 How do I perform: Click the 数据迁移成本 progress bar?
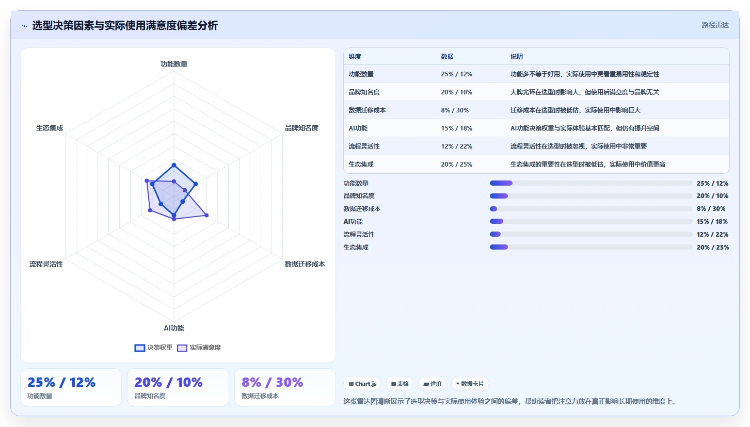click(591, 209)
